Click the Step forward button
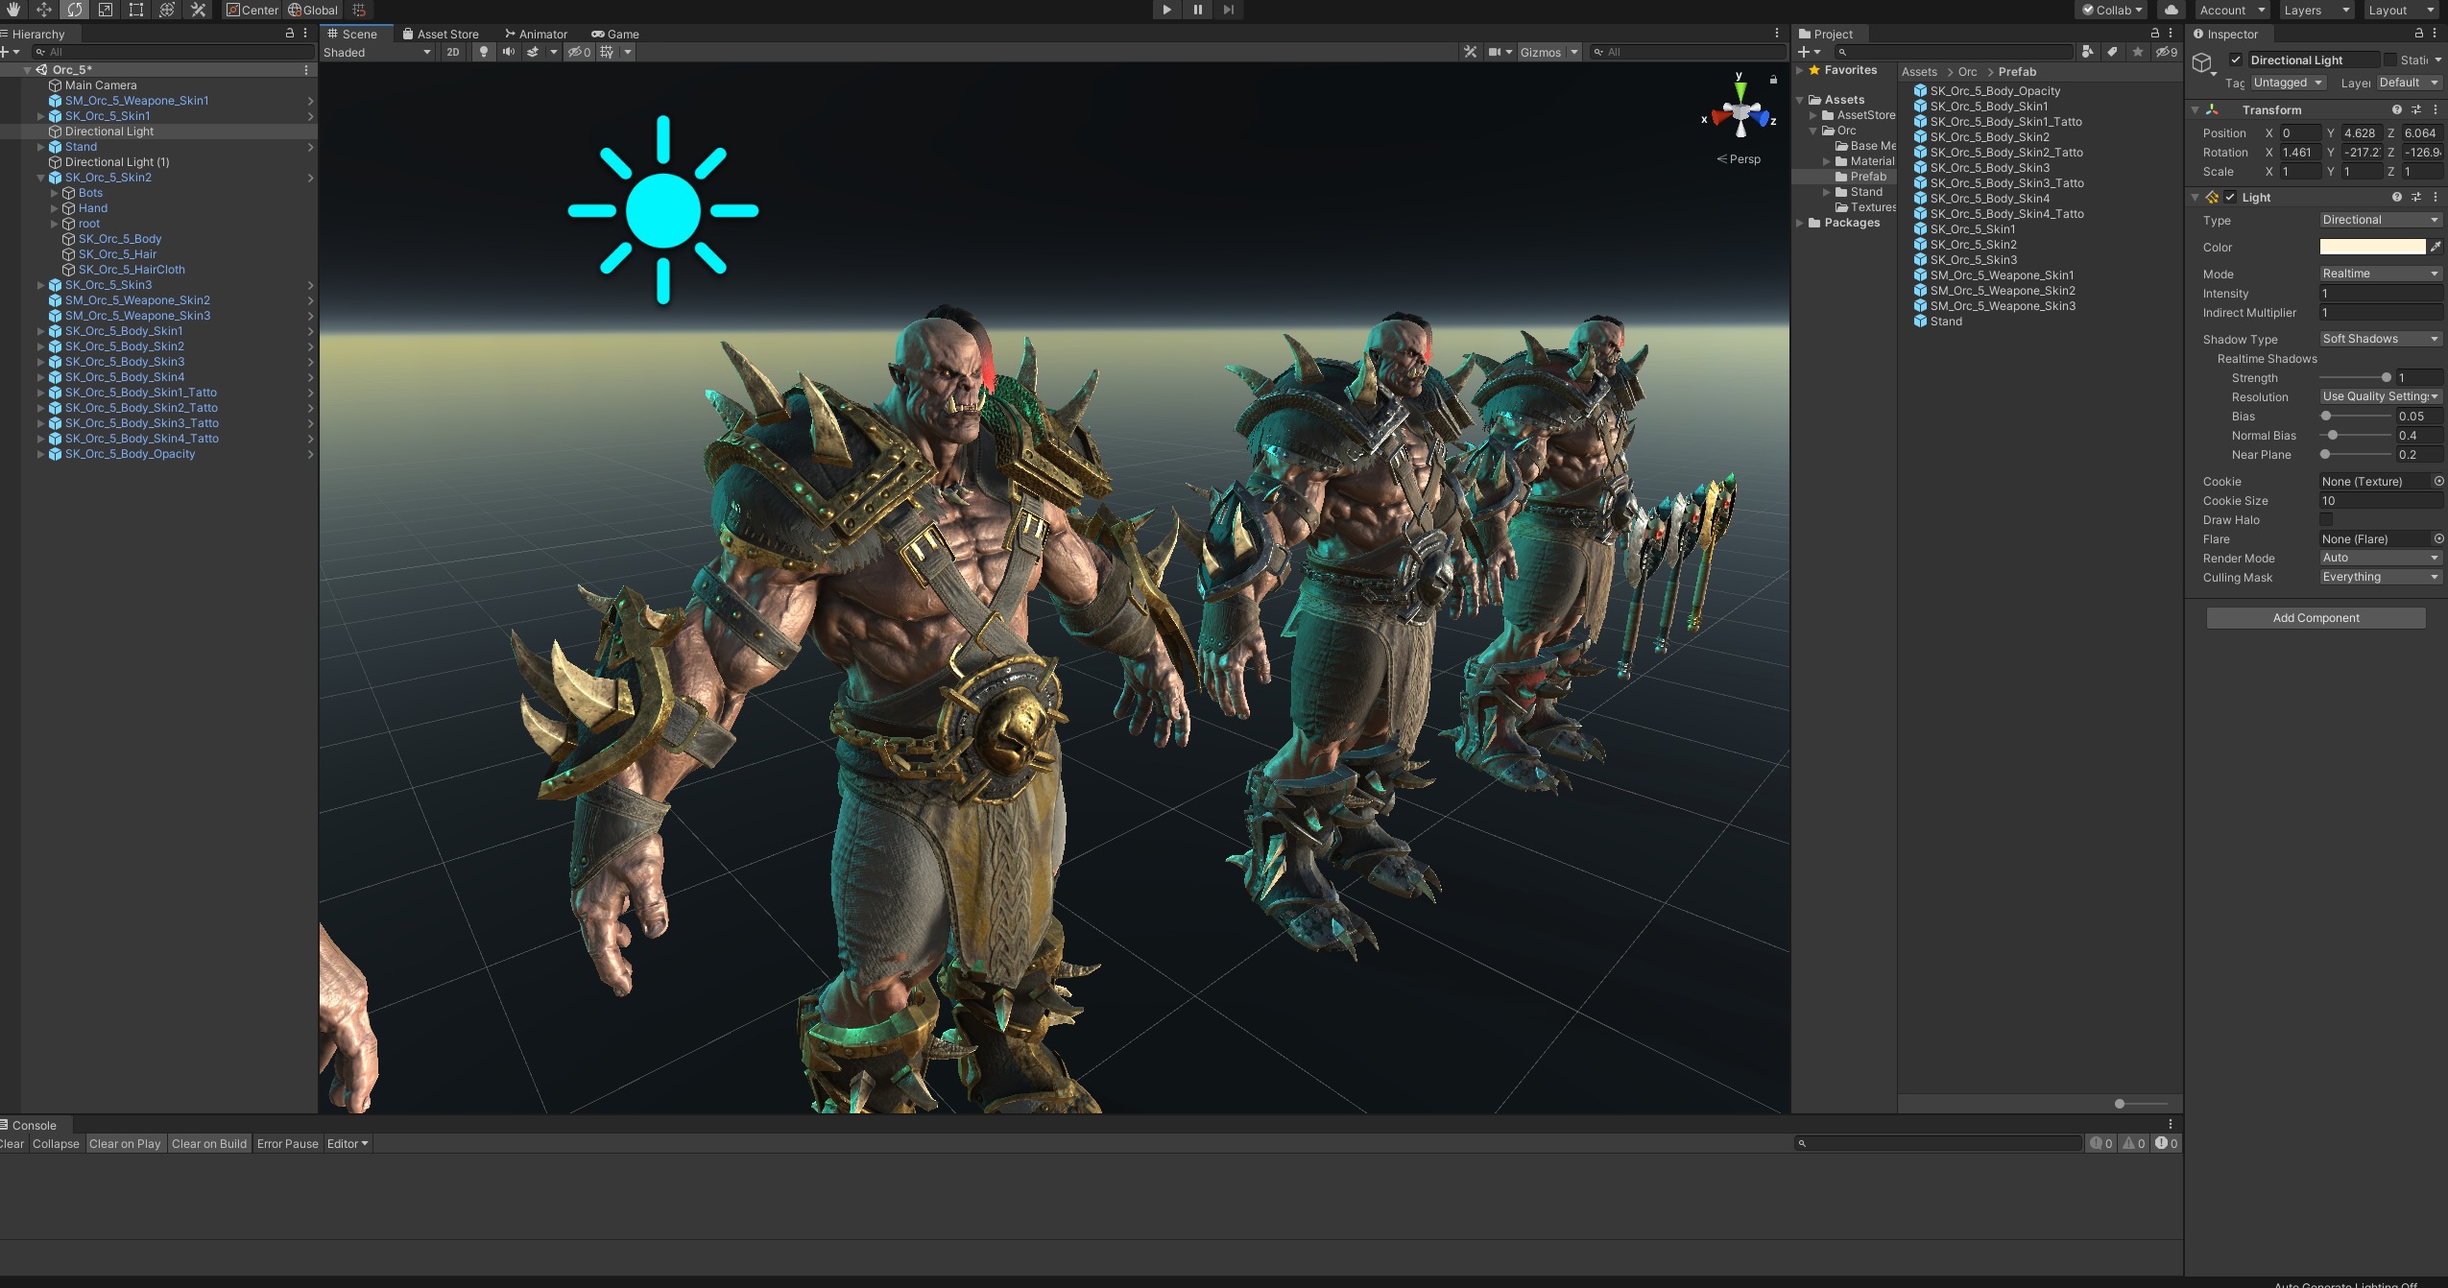This screenshot has height=1288, width=2448. coord(1228,10)
